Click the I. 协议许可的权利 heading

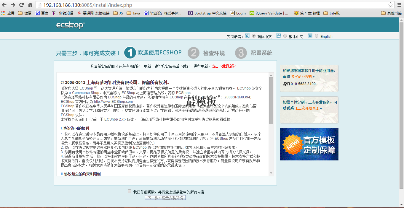(75, 129)
